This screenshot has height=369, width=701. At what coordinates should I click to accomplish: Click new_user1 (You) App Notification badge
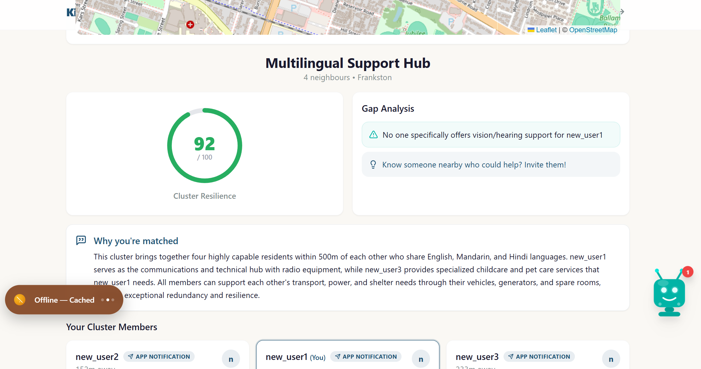pyautogui.click(x=366, y=356)
